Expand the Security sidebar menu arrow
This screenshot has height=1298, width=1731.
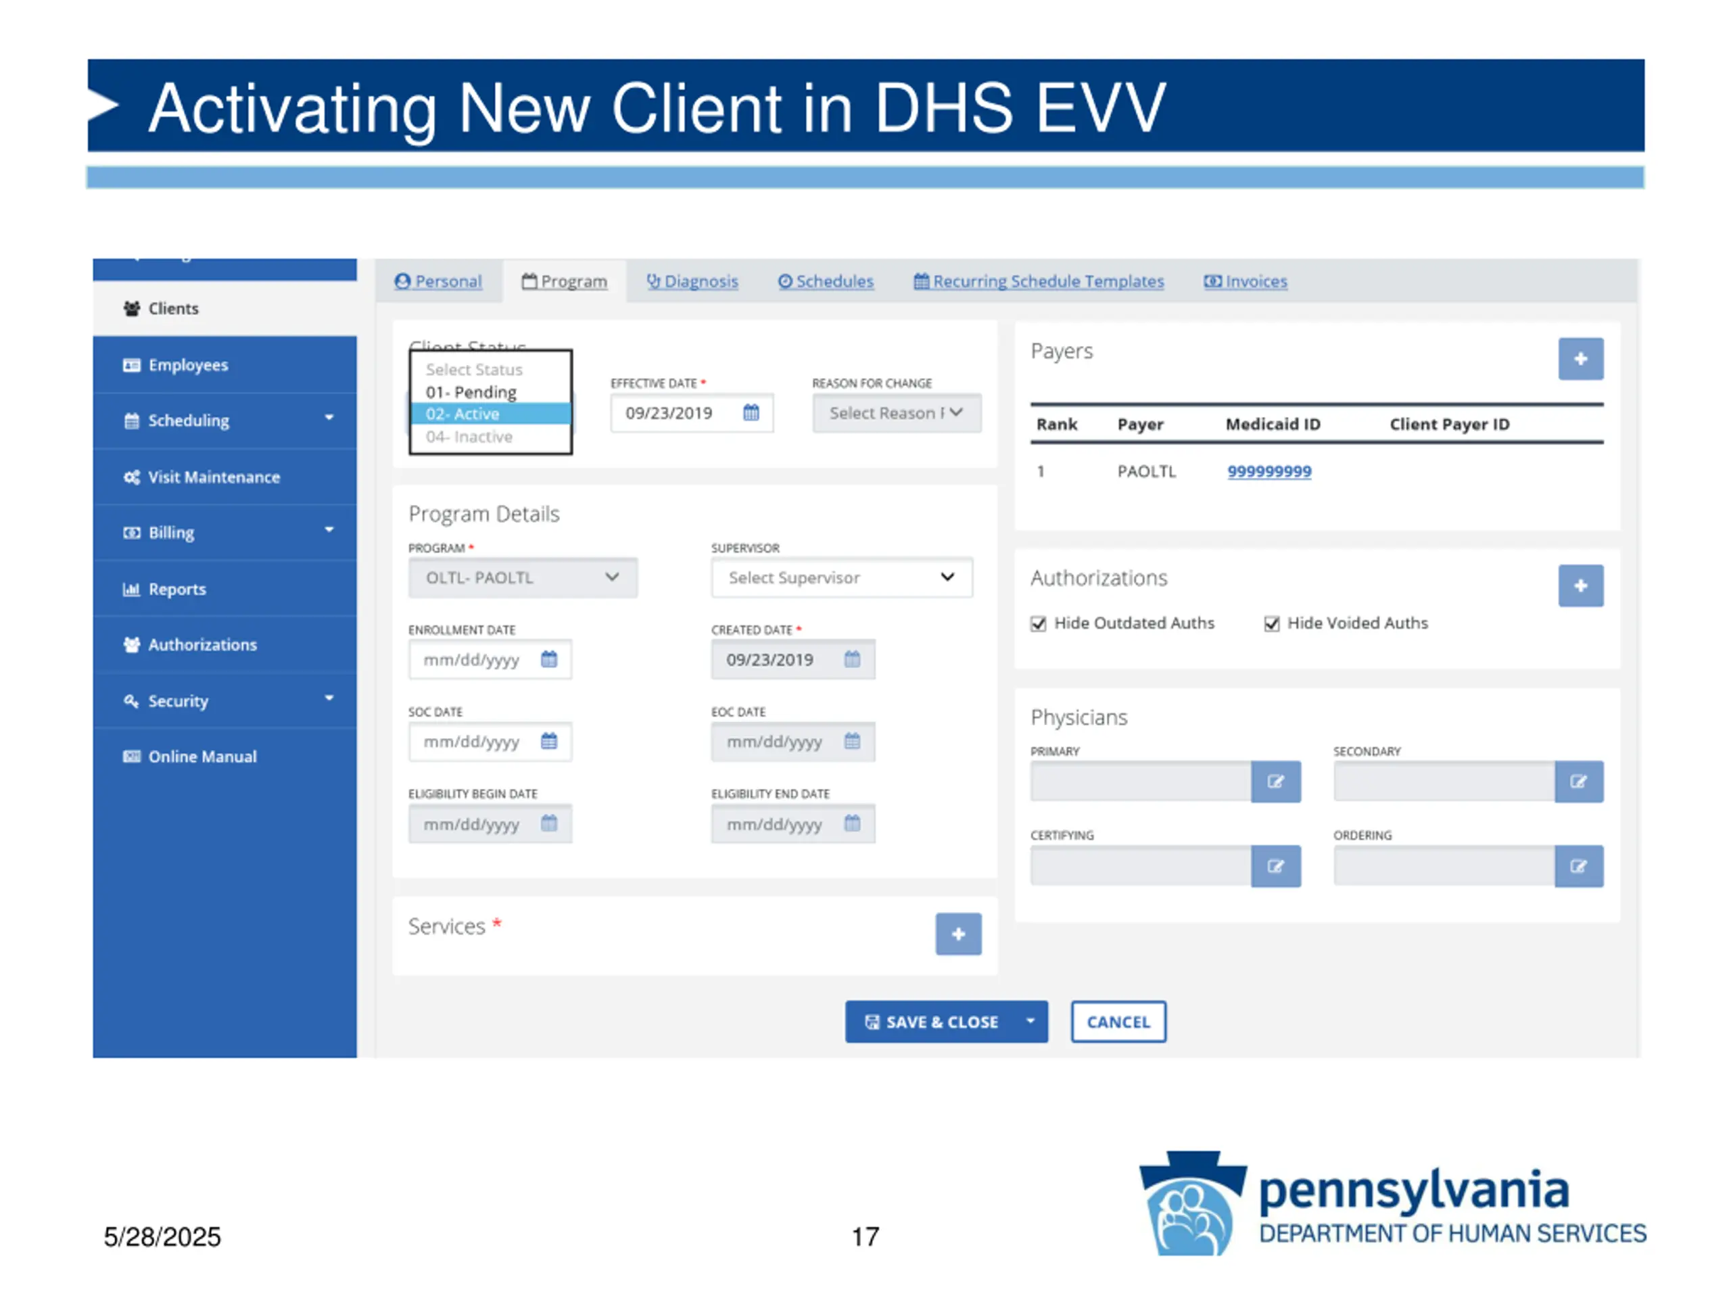point(329,698)
